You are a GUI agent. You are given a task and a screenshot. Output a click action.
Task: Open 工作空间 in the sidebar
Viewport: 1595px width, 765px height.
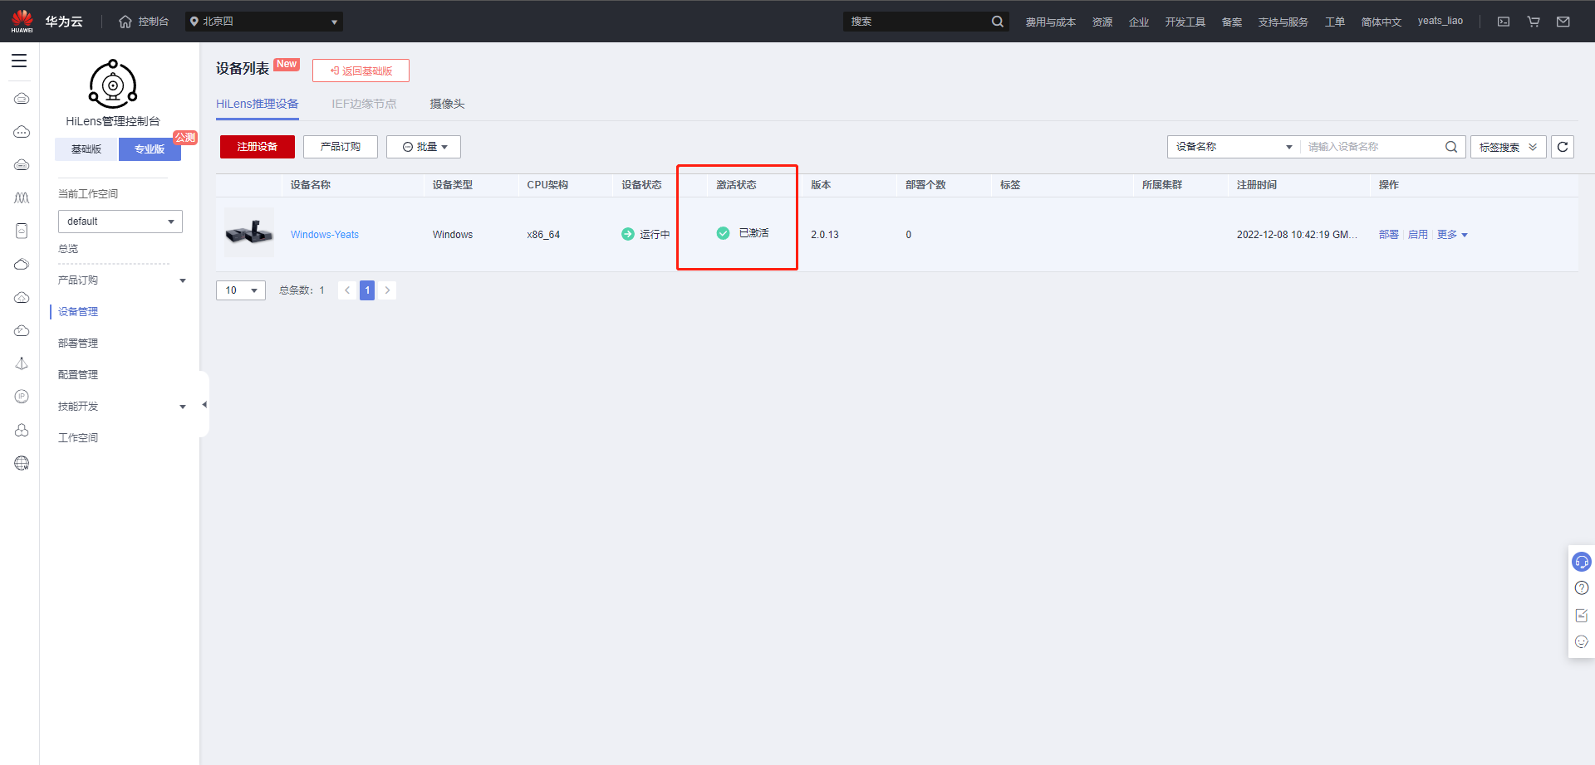[x=78, y=438]
